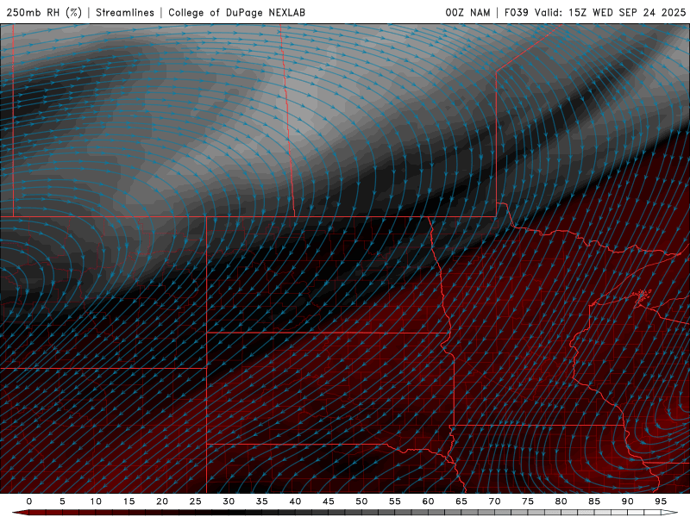690x517 pixels.
Task: Click the '50' value on the legend scale
Action: pos(361,501)
